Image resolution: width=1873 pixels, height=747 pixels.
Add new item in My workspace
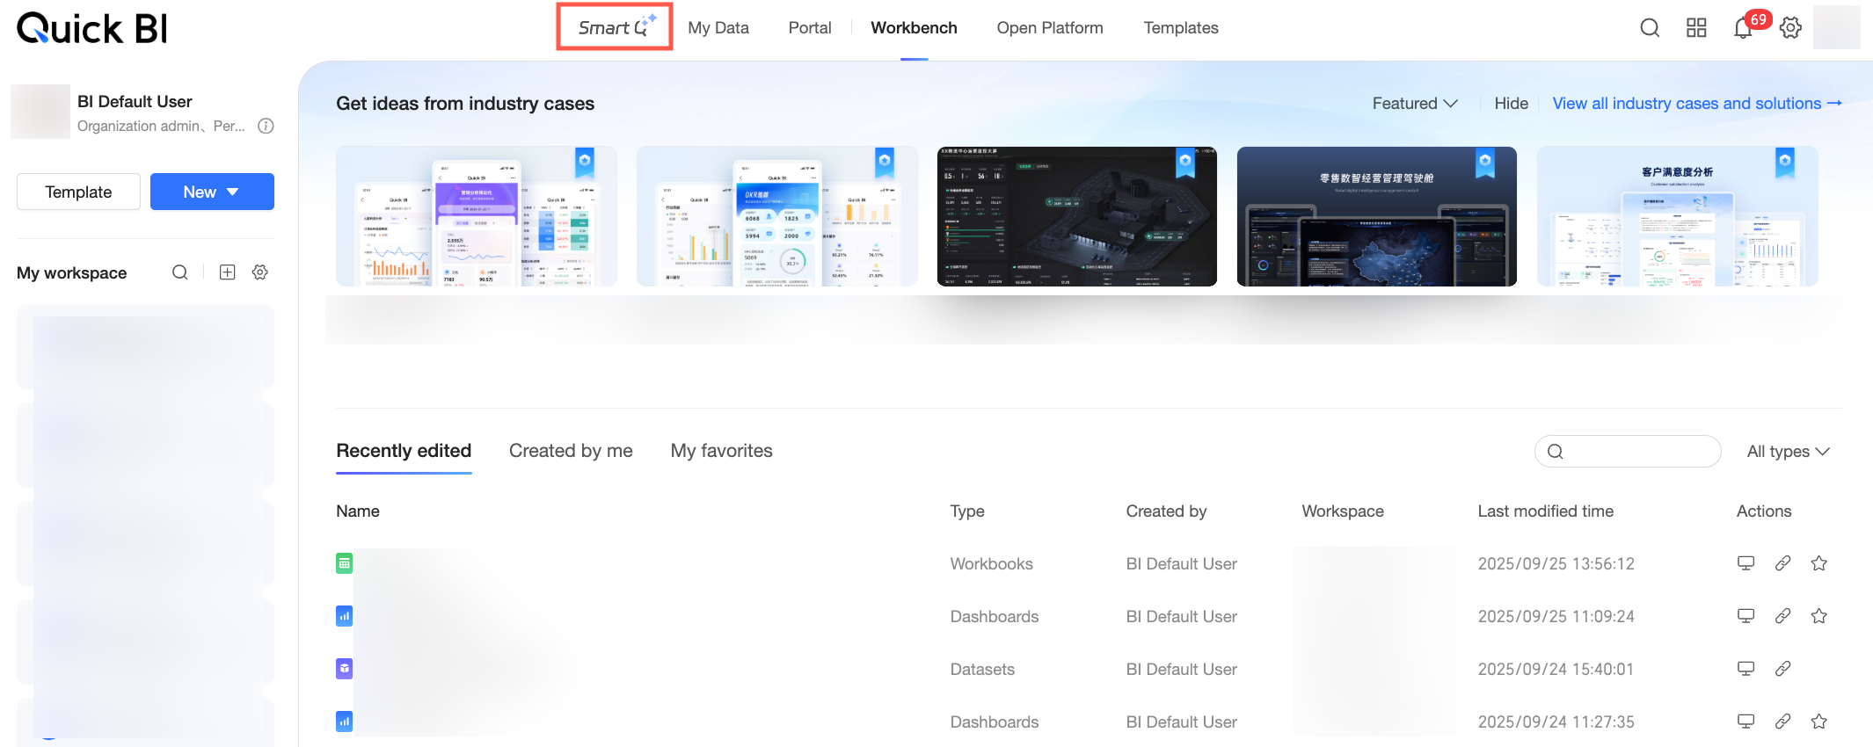pyautogui.click(x=228, y=272)
